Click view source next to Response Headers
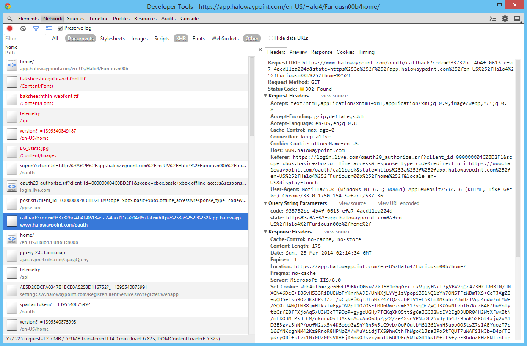 (x=337, y=232)
